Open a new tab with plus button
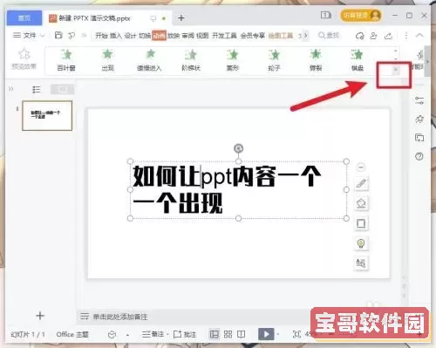Image resolution: width=436 pixels, height=348 pixels. point(181,18)
